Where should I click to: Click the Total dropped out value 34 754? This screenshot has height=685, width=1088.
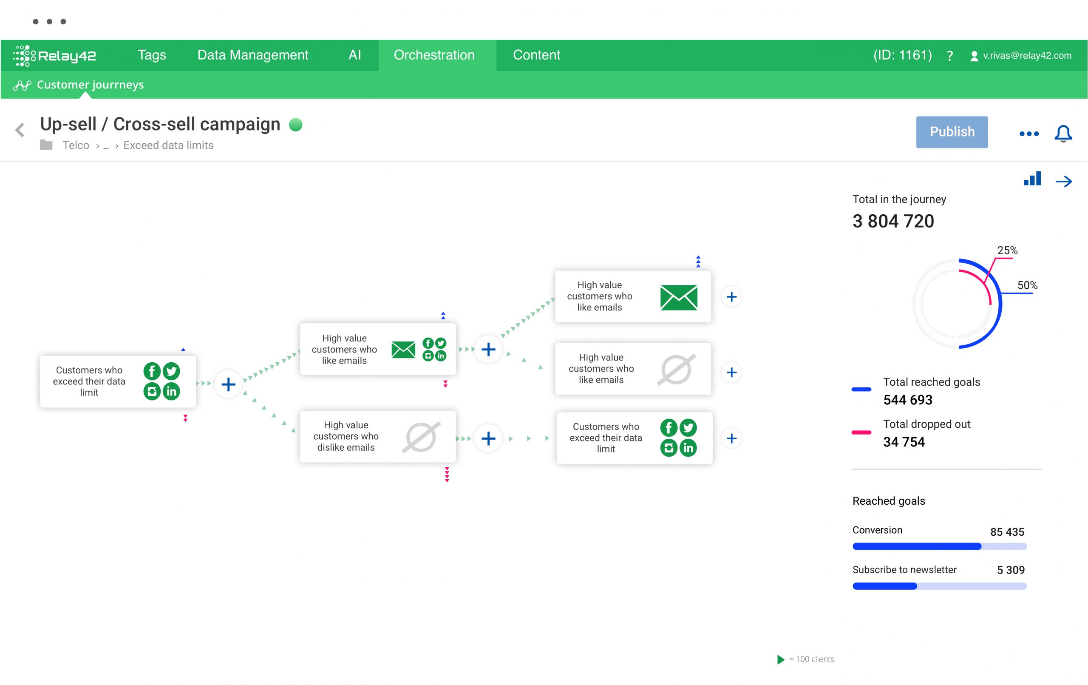tap(904, 442)
